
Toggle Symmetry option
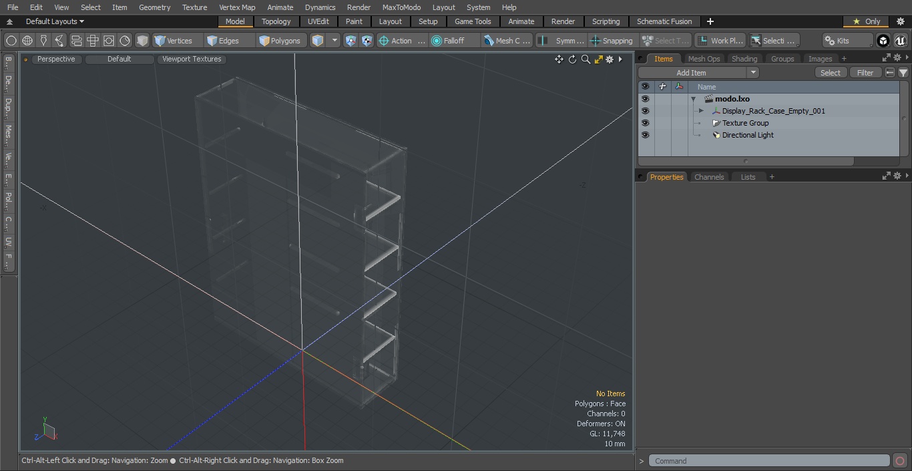coord(561,41)
